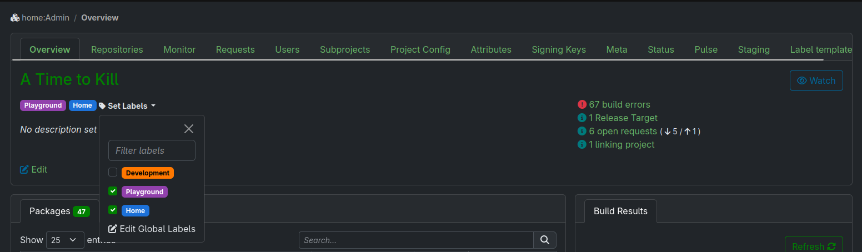Click the red build errors icon
862x252 pixels.
tap(582, 104)
